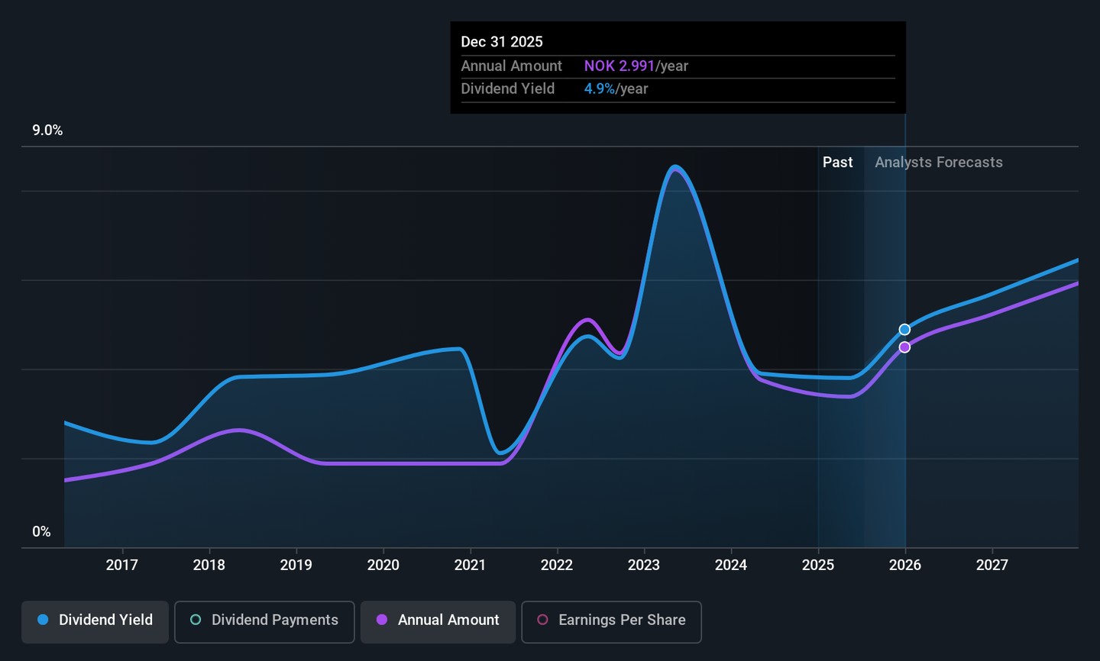
Task: Select the Analysts Forecasts section label
Action: 938,163
